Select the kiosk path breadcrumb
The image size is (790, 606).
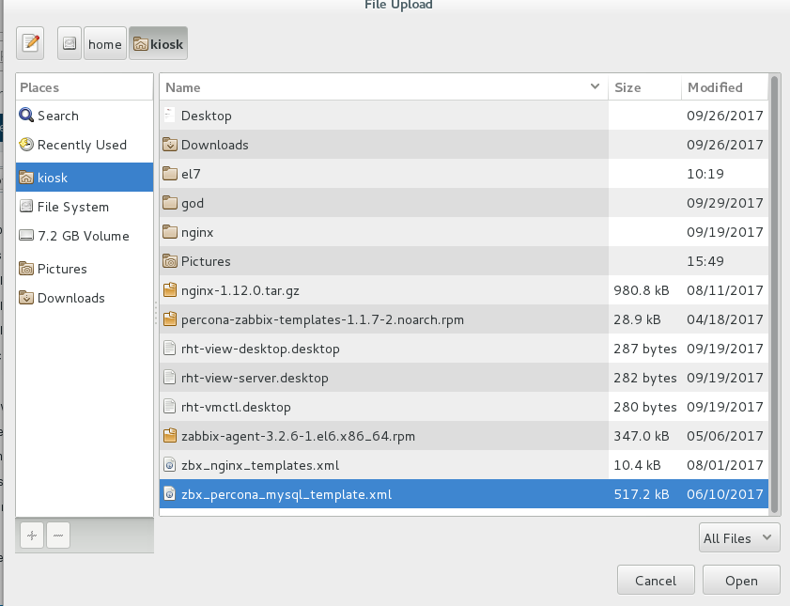coord(158,43)
